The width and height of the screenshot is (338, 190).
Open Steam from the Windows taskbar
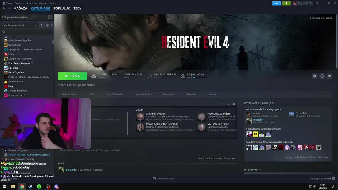(x=30, y=187)
